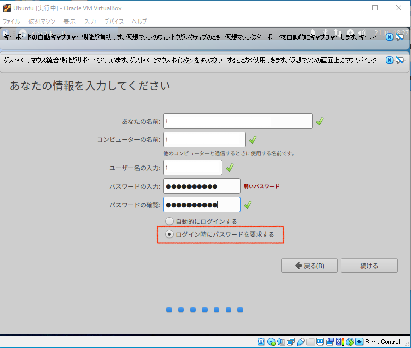Open the USB devices status icon

[x=301, y=341]
